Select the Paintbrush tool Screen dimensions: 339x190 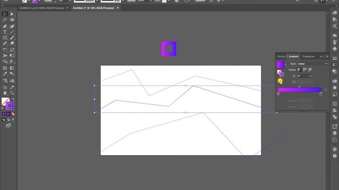(x=12, y=37)
